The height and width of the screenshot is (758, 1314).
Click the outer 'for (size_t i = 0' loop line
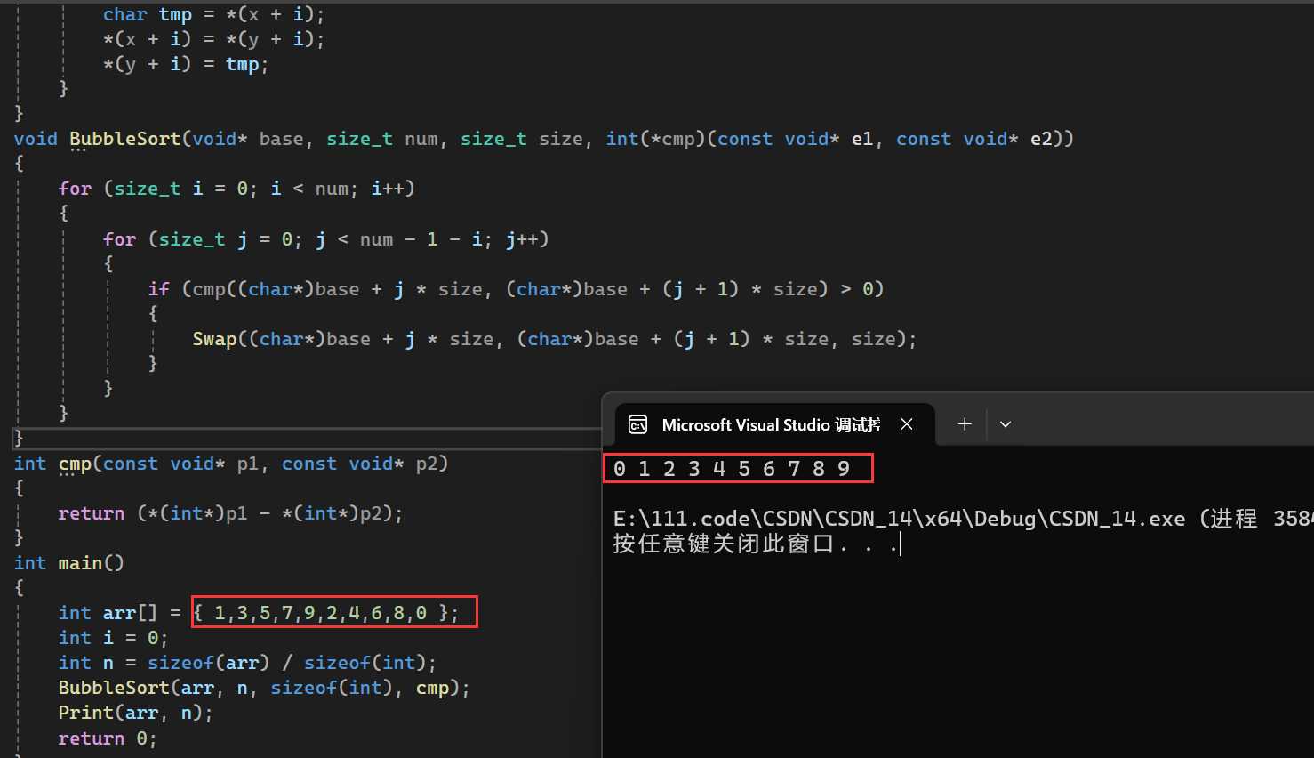coord(236,189)
